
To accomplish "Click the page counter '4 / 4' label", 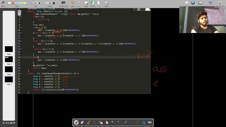I will 5,123.
